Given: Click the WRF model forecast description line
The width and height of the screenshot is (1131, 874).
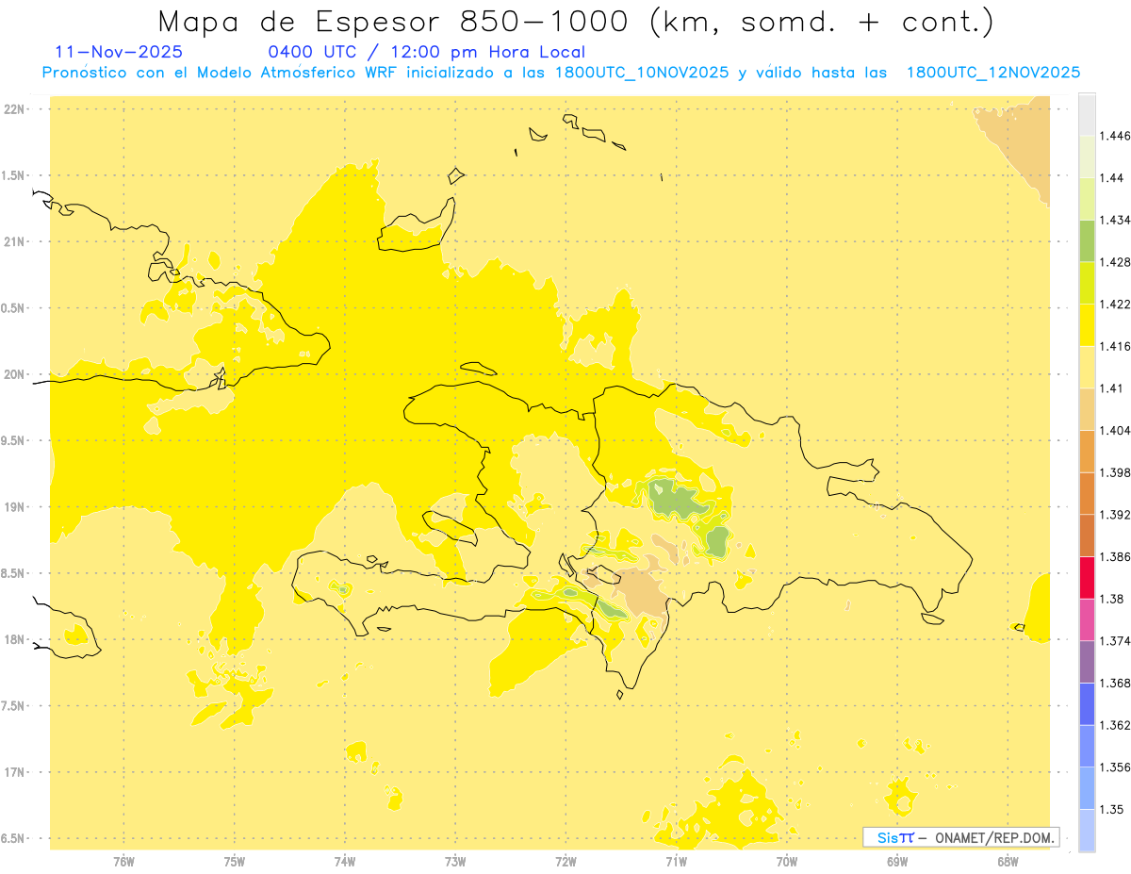Looking at the screenshot, I should coord(561,73).
